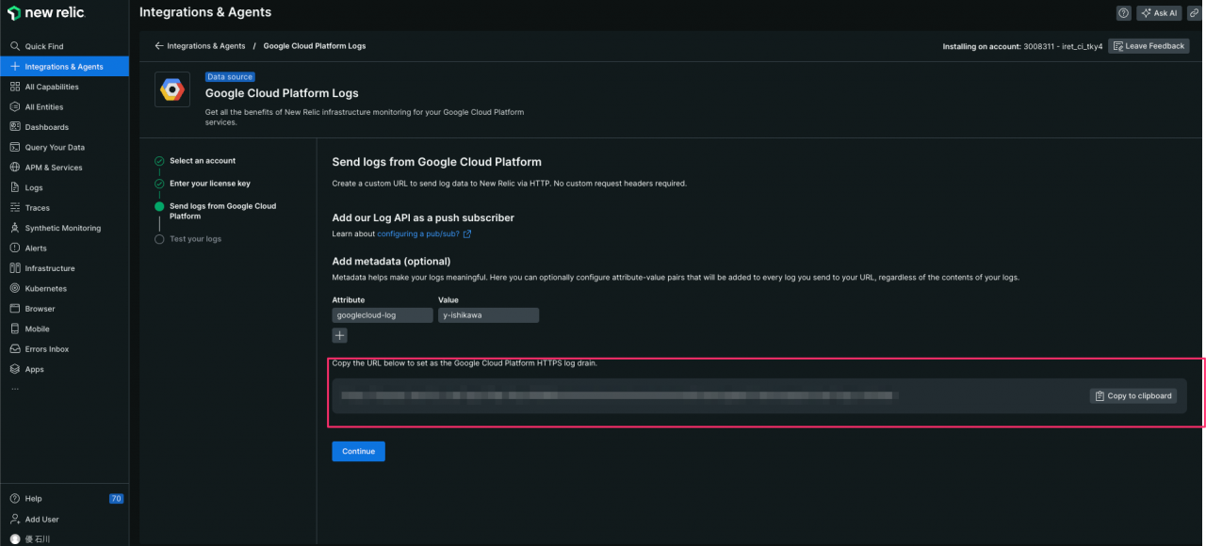The image size is (1206, 546).
Task: Click the Logs sidebar icon
Action: [x=15, y=187]
